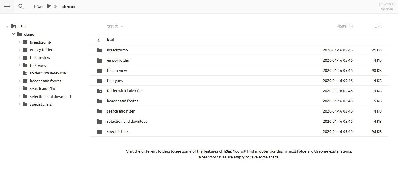Collapse the h5ai root tree node
The width and height of the screenshot is (398, 182).
(x=8, y=26)
